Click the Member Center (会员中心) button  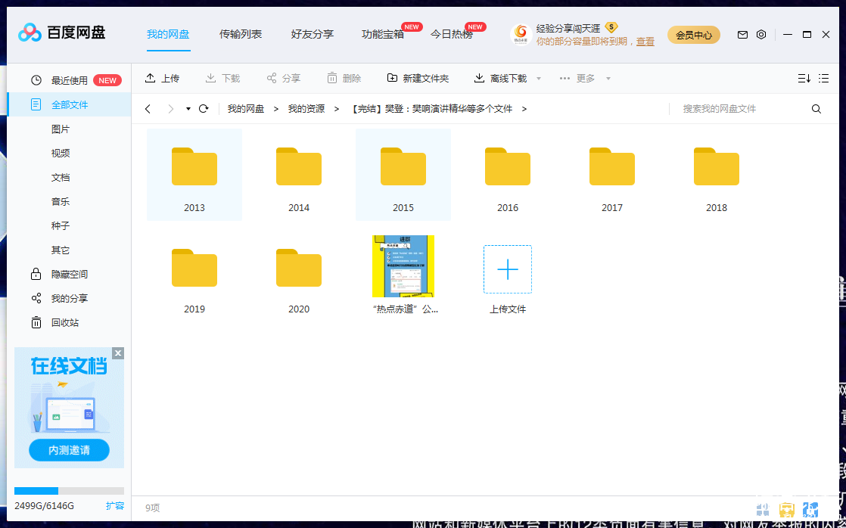click(x=693, y=35)
